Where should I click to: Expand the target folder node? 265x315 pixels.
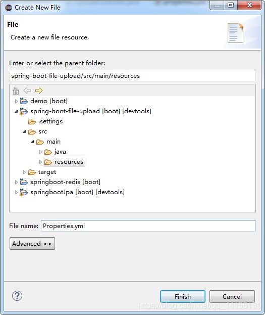click(24, 172)
